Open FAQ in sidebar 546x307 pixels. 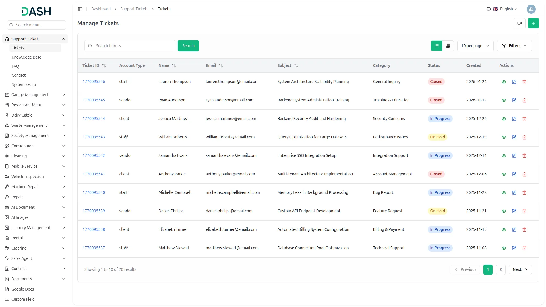(x=15, y=66)
